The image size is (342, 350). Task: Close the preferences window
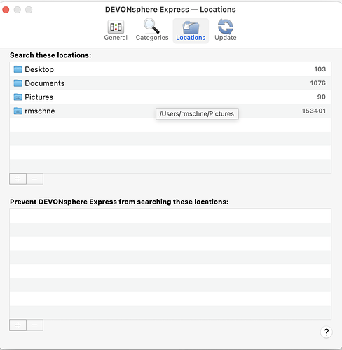coord(6,10)
